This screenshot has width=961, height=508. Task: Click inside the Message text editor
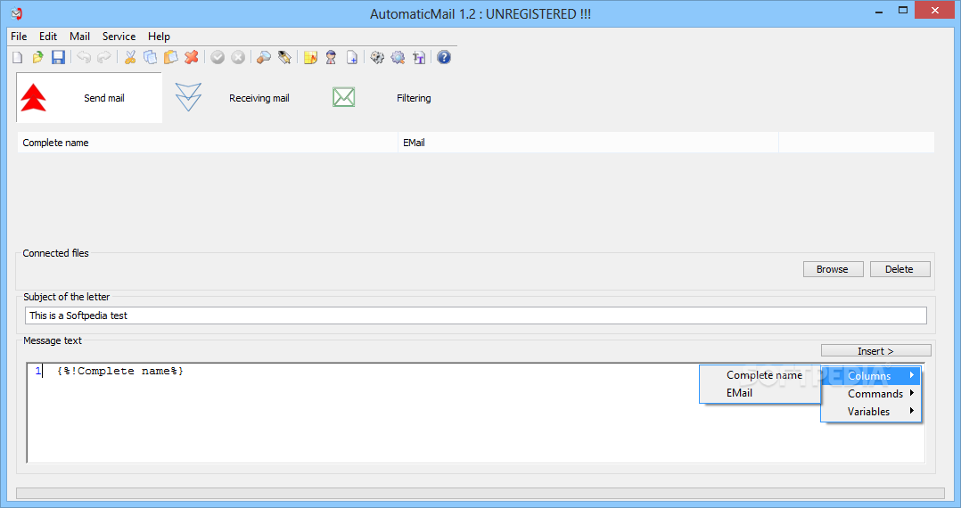point(476,413)
